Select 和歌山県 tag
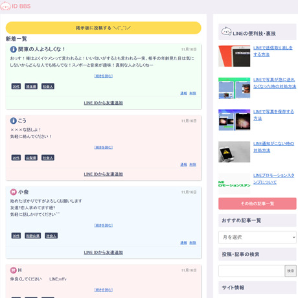The width and height of the screenshot is (298, 298). pyautogui.click(x=33, y=236)
